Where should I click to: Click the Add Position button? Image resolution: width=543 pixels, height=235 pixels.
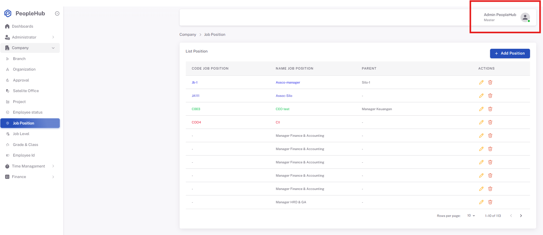pos(510,53)
